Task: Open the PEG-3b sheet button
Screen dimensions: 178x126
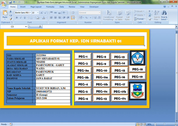Action: tap(83, 77)
